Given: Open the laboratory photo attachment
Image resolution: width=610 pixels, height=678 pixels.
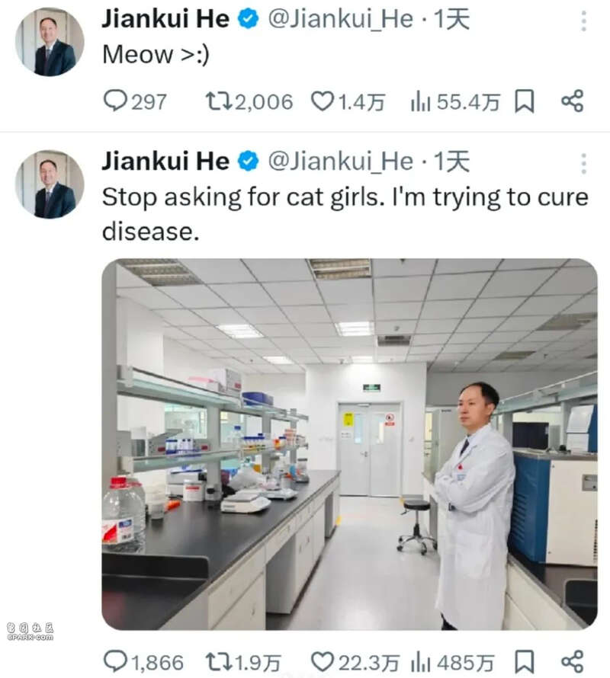Looking at the screenshot, I should (x=349, y=444).
